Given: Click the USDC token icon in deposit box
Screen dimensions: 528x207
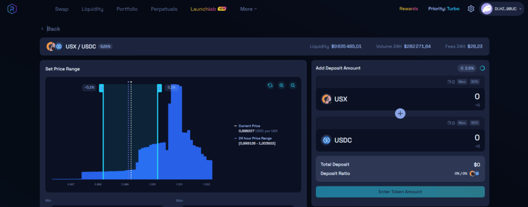Looking at the screenshot, I should [326, 140].
